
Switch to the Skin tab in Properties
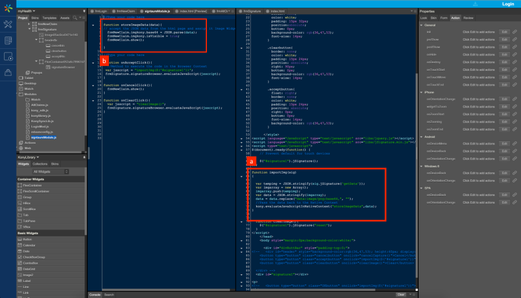click(433, 18)
